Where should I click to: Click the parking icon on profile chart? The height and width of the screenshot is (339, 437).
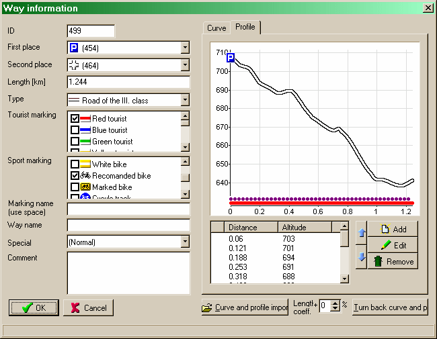pos(230,58)
